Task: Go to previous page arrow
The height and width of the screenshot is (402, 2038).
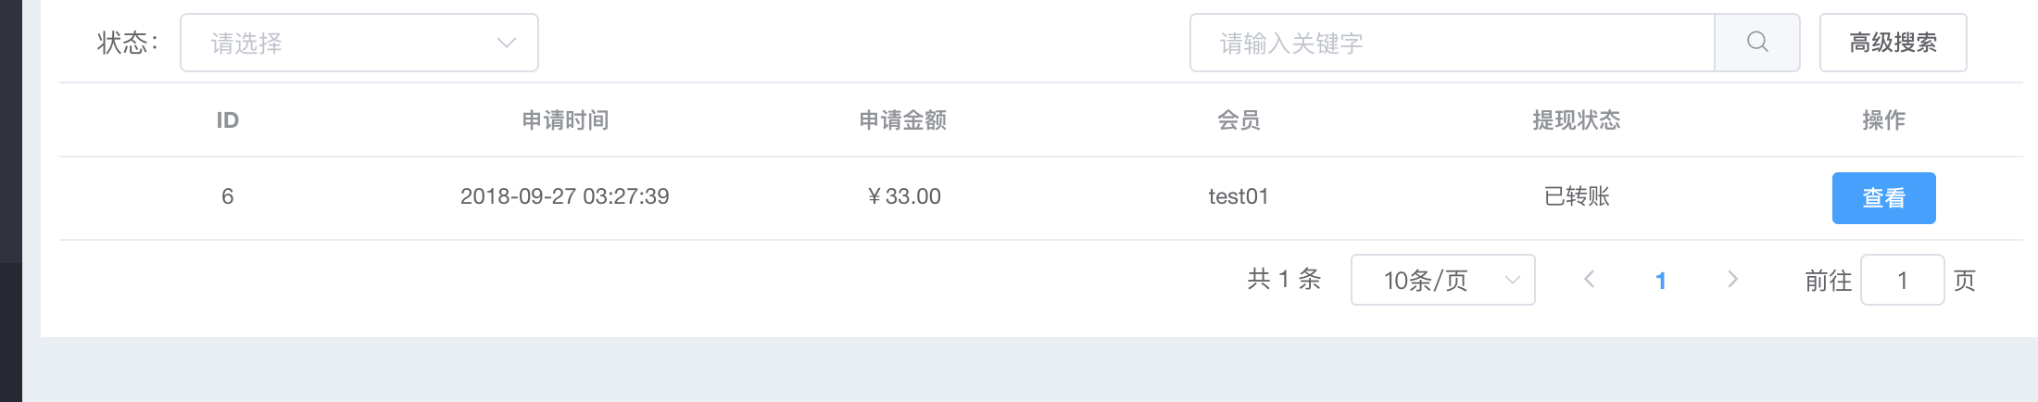Action: pyautogui.click(x=1589, y=280)
